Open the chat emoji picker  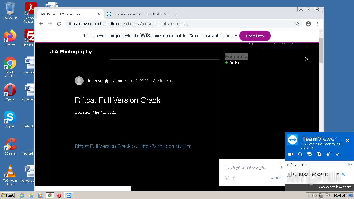(x=227, y=178)
